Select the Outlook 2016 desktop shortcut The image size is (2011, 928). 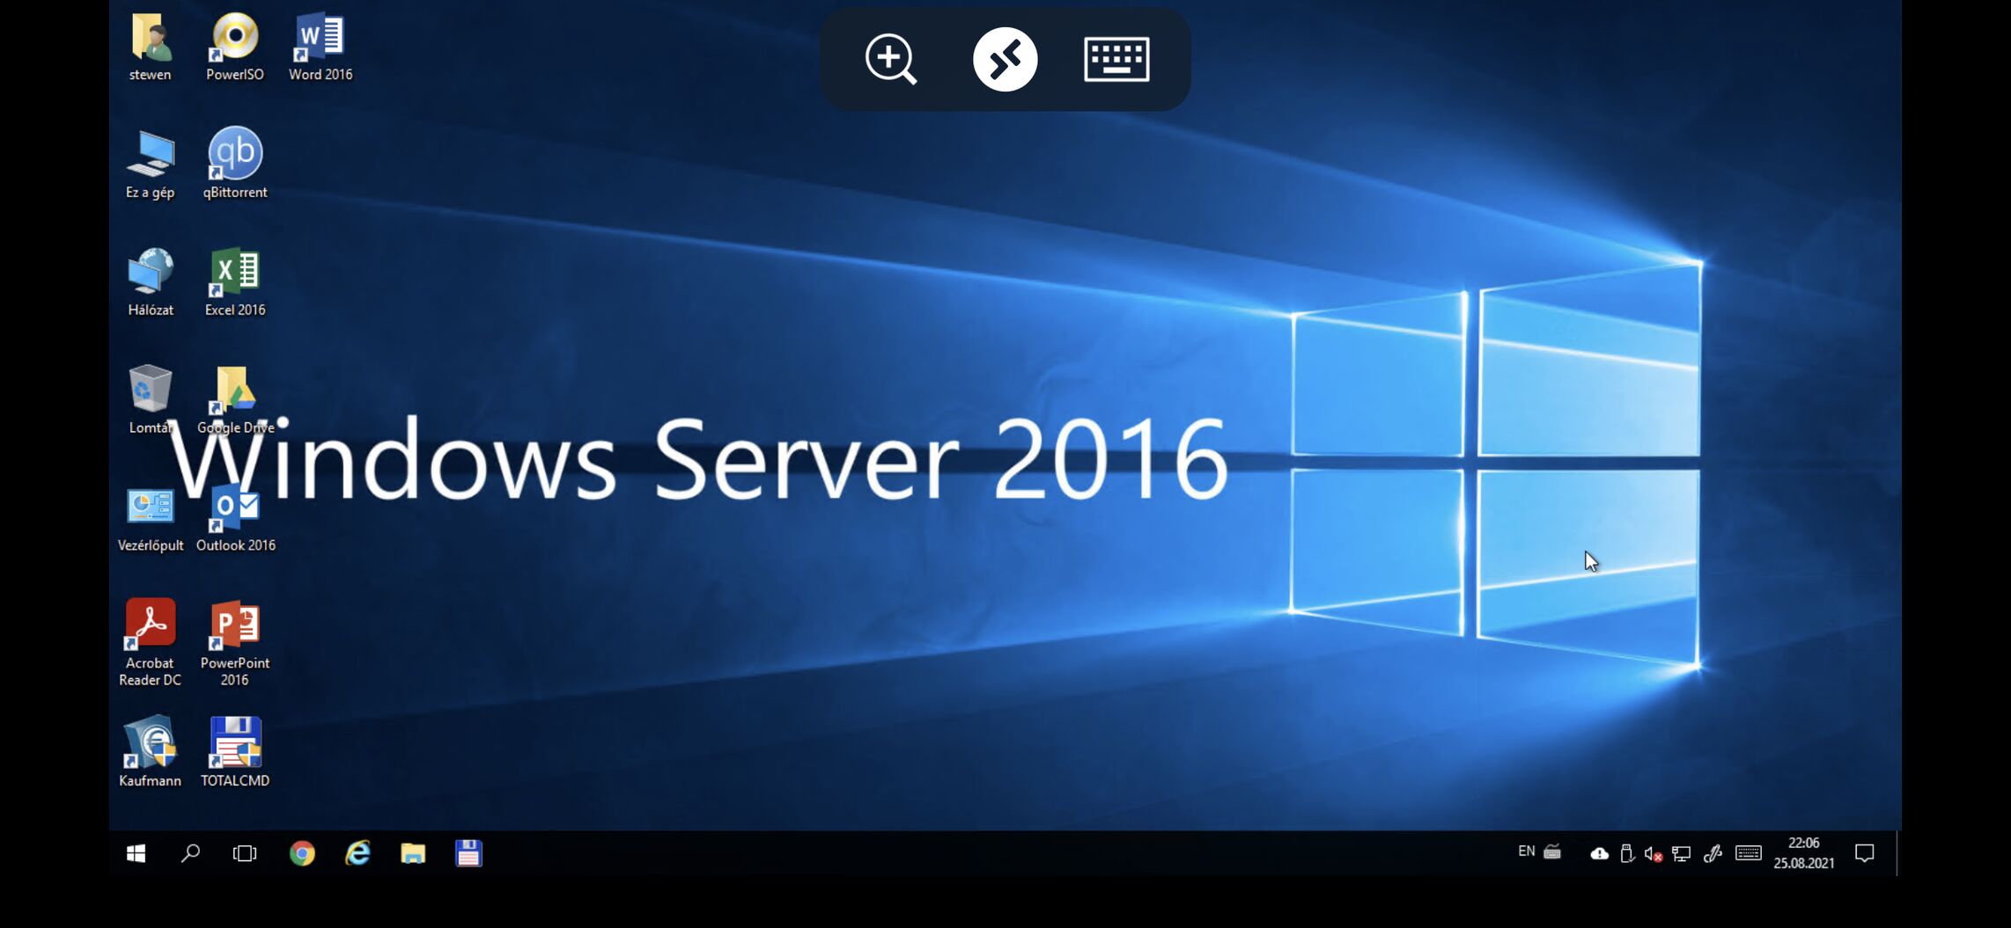point(235,518)
